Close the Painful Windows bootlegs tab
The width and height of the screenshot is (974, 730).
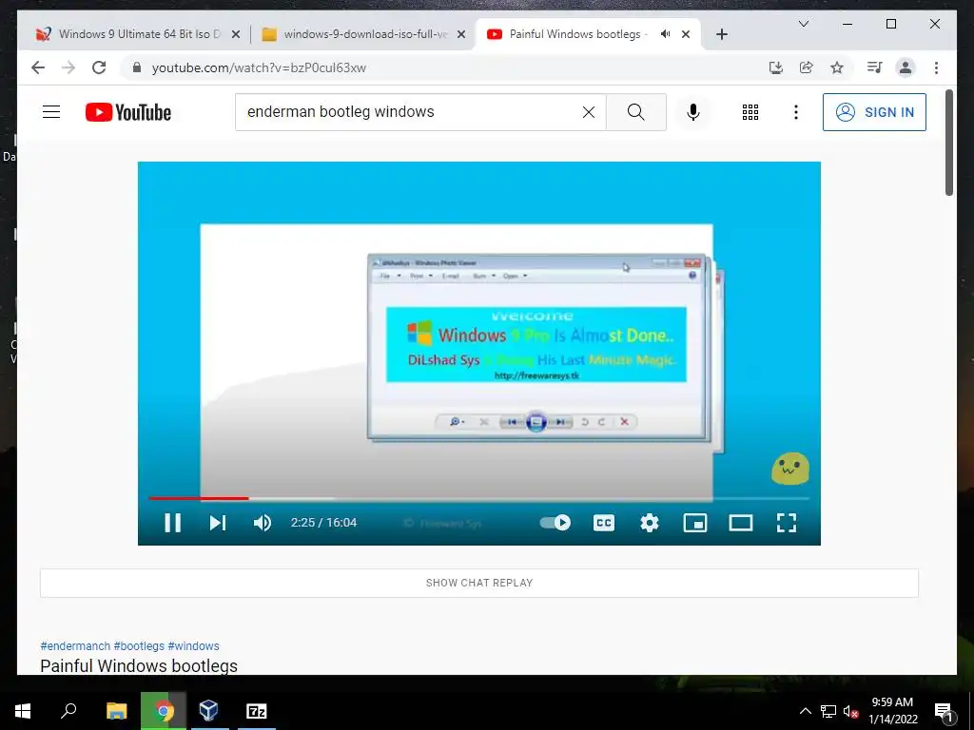[x=686, y=34]
